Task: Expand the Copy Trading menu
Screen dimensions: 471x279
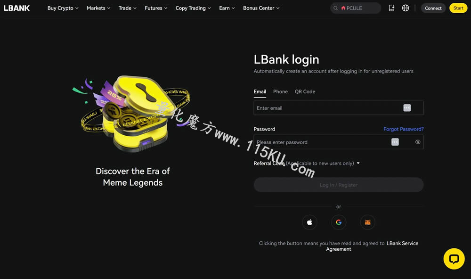Action: (193, 8)
